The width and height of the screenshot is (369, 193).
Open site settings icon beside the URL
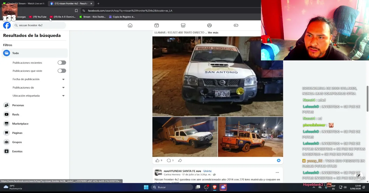click(x=84, y=11)
